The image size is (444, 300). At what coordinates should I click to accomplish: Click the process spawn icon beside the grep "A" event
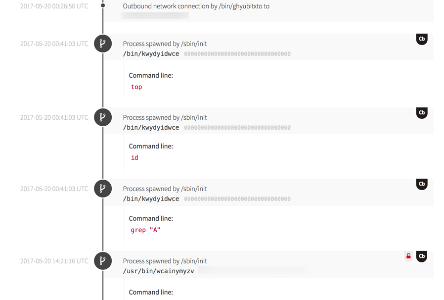(103, 189)
